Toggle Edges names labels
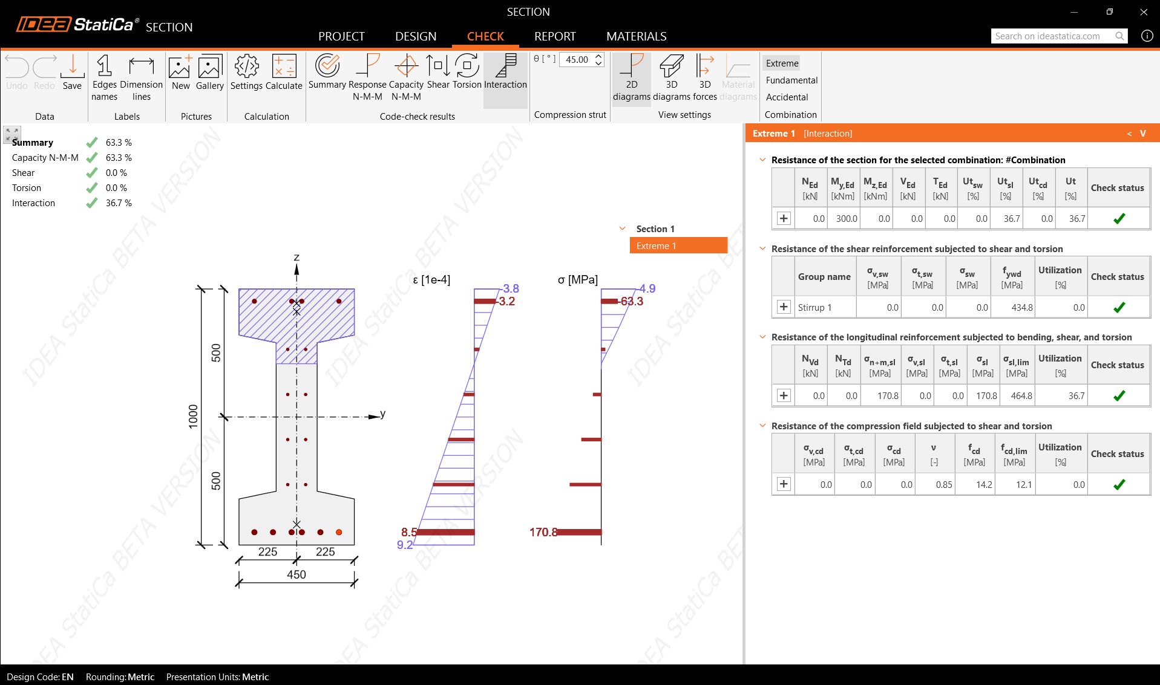1160x685 pixels. (x=105, y=77)
